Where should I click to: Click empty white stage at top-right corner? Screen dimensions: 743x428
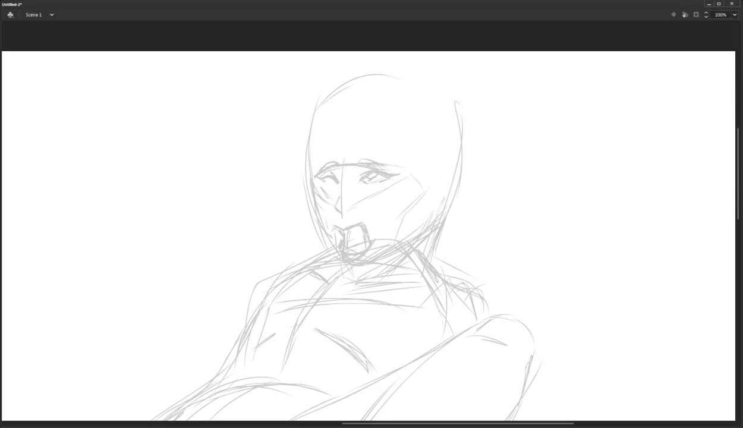click(x=713, y=65)
